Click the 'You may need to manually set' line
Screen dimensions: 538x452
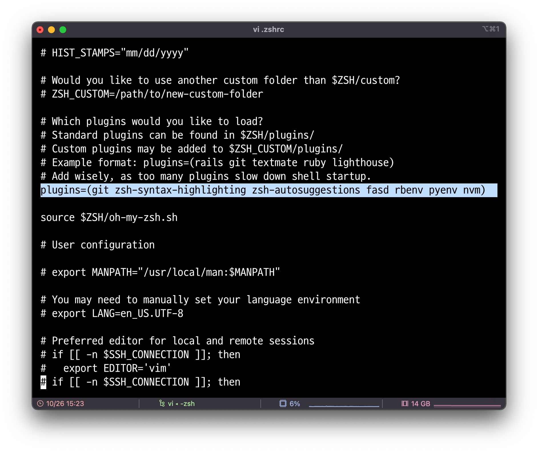pyautogui.click(x=200, y=300)
